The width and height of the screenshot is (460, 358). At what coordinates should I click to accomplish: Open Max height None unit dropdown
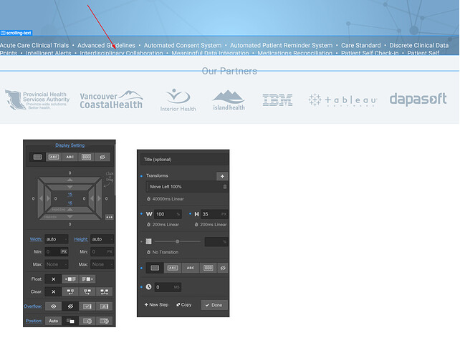(x=112, y=264)
